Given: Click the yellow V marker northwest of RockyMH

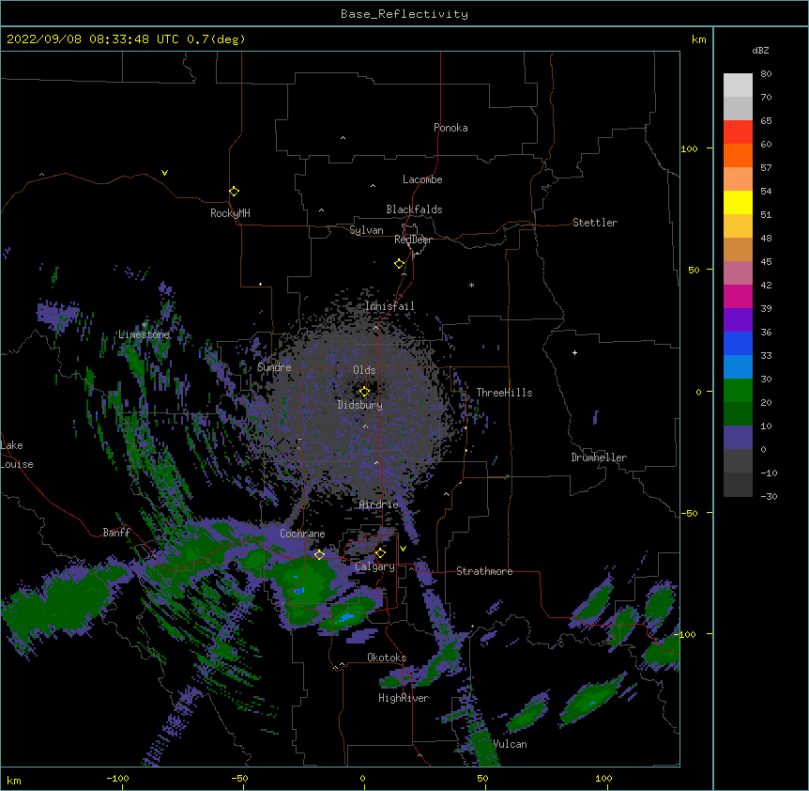Looking at the screenshot, I should (x=164, y=173).
